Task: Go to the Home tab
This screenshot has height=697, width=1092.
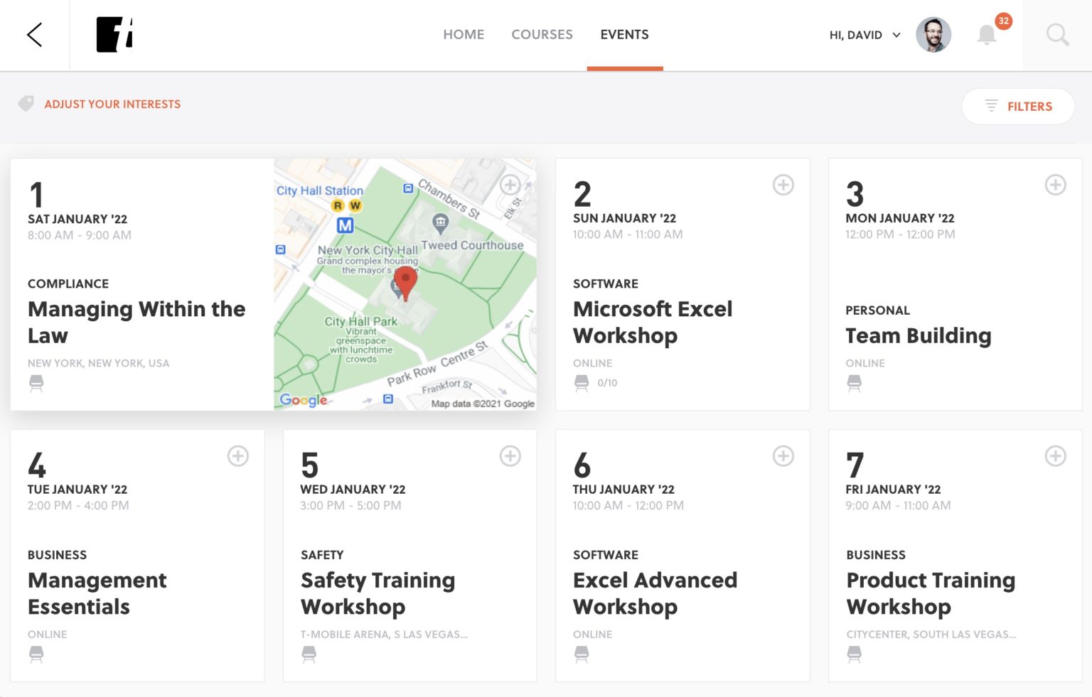Action: pyautogui.click(x=464, y=35)
